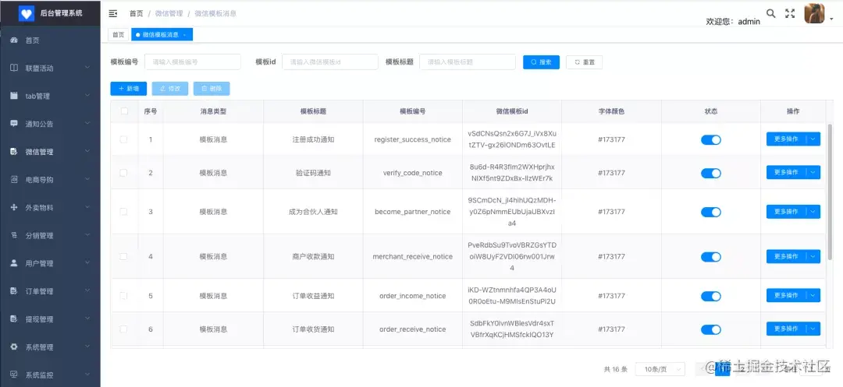
Task: Open the 10条/页 page size dropdown
Action: (660, 369)
